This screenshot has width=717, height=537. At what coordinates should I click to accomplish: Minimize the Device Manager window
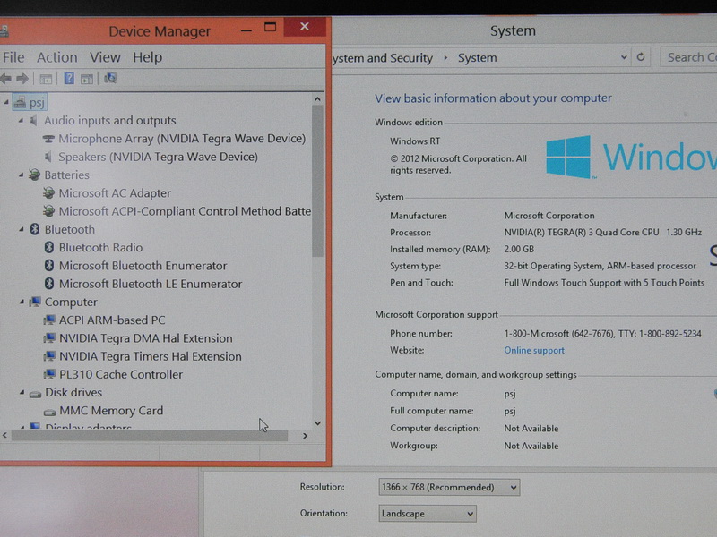pyautogui.click(x=246, y=30)
